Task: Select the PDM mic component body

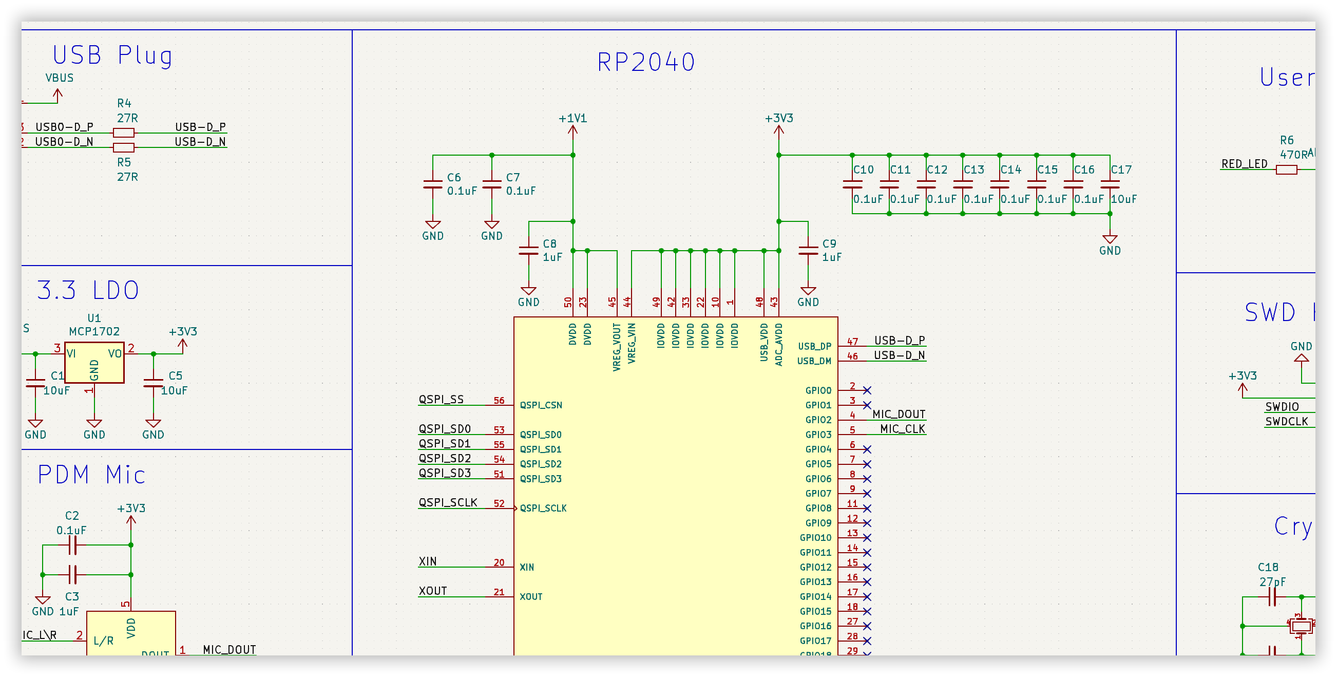Action: (131, 633)
